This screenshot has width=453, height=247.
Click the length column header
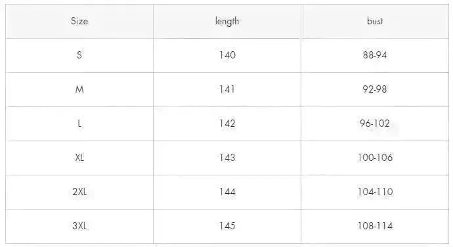pyautogui.click(x=227, y=22)
